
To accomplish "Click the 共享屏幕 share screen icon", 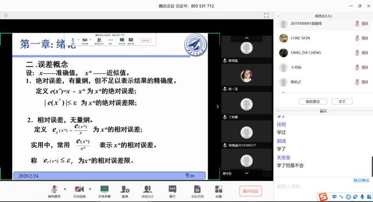I will click(104, 189).
